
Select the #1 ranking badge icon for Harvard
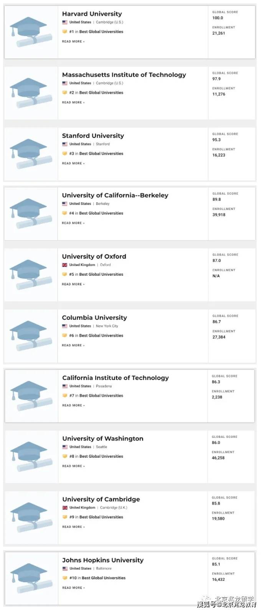point(65,31)
